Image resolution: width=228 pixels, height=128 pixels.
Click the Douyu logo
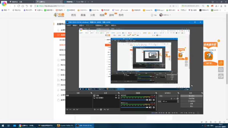(x=59, y=15)
